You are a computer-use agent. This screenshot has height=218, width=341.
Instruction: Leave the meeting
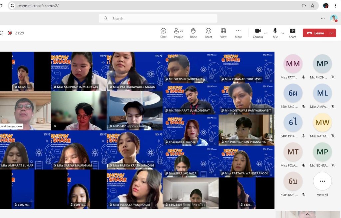click(315, 33)
